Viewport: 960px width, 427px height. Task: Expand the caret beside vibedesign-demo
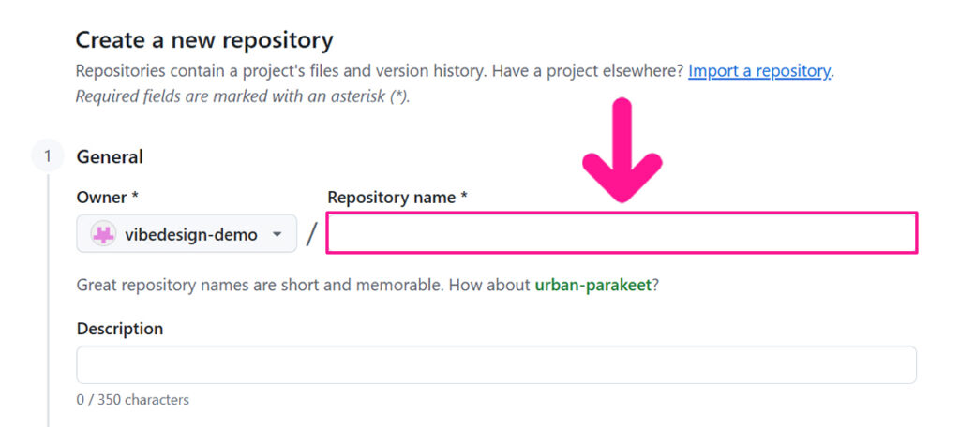pyautogui.click(x=277, y=235)
